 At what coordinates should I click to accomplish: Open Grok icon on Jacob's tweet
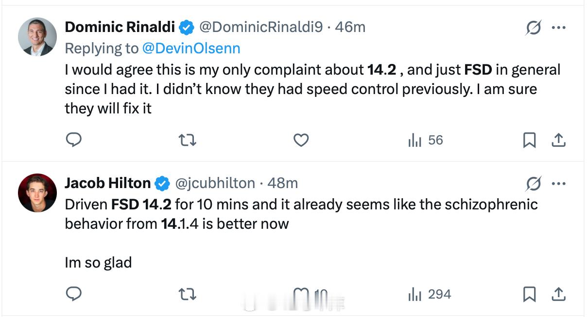[533, 184]
